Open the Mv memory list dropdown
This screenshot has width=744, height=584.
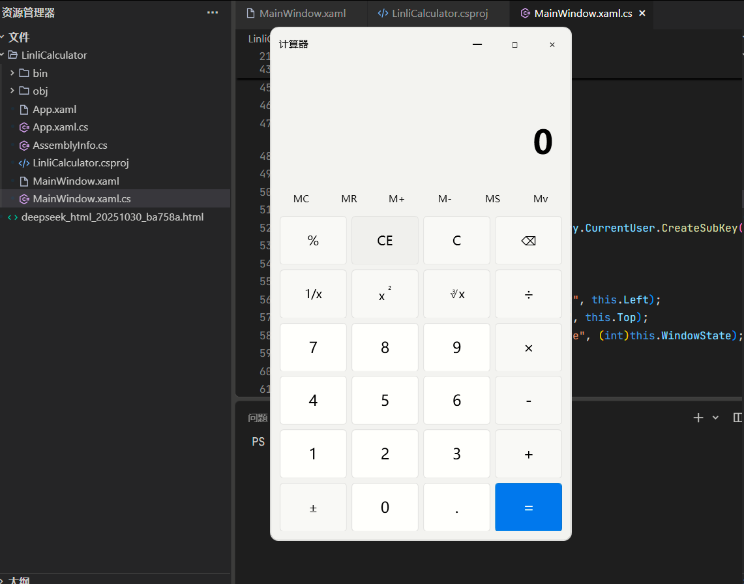(541, 199)
